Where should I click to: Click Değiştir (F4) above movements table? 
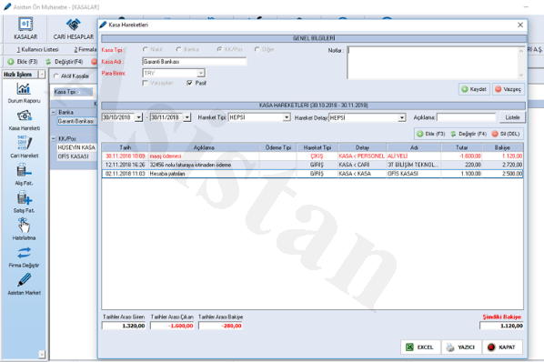(468, 134)
